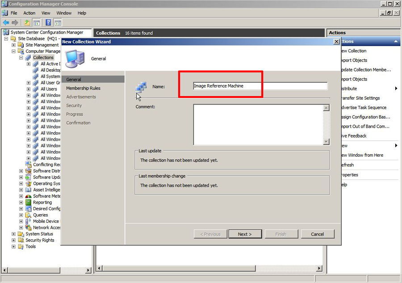Click the Computer Management node icon
Screen dimensions: 402x283
click(x=21, y=51)
